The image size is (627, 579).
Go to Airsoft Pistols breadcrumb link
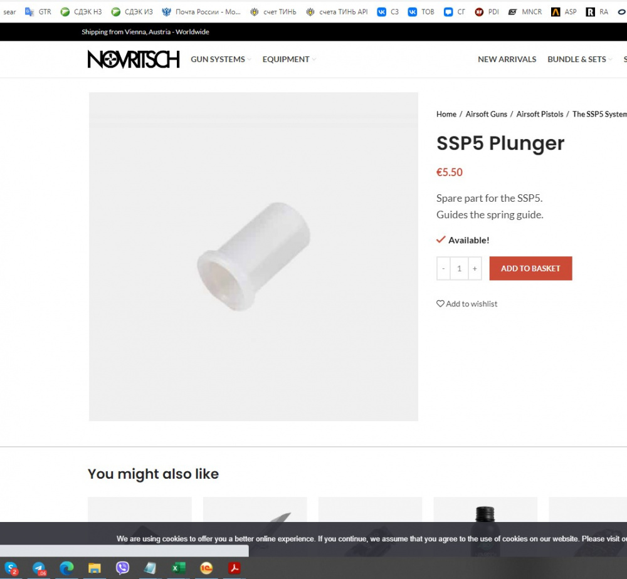coord(539,114)
